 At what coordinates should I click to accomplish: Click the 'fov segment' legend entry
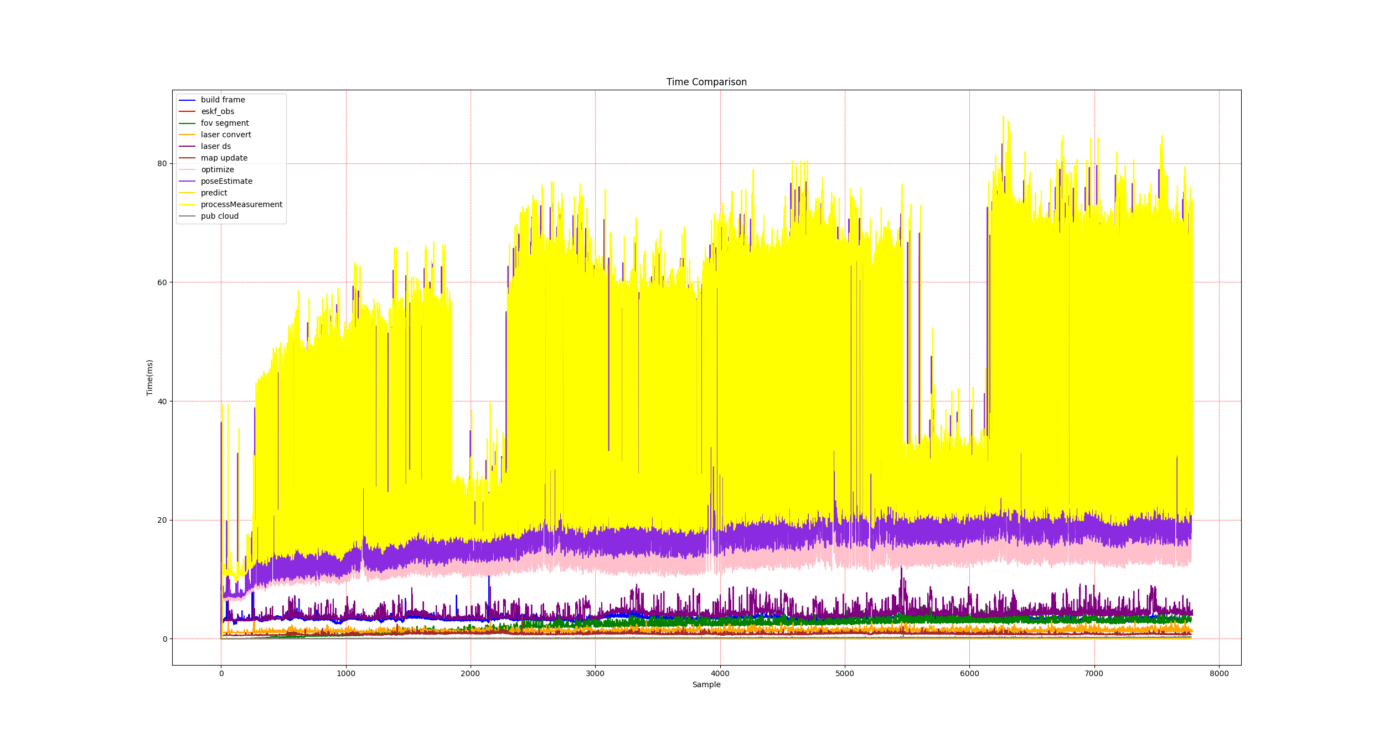224,123
